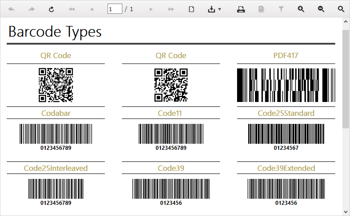Click the zoom in magnifier icon
350x216 pixels.
tap(301, 9)
